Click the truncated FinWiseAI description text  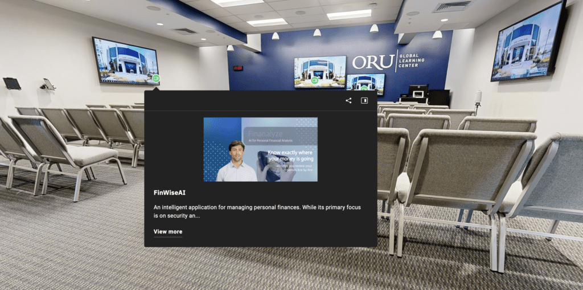coord(257,211)
